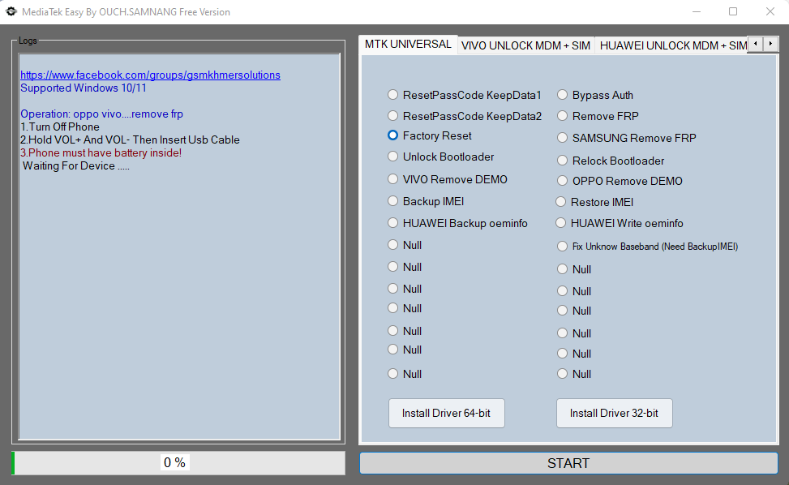Open the gsmkhmersolutions Facebook group link

coord(149,74)
